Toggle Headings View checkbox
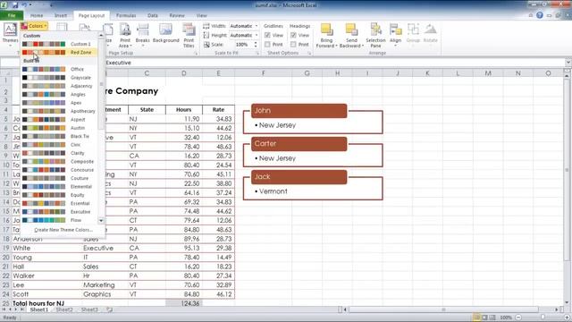 click(293, 36)
